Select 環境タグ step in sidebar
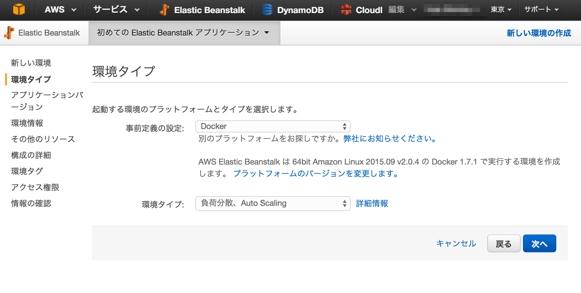581x293 pixels. click(x=27, y=171)
